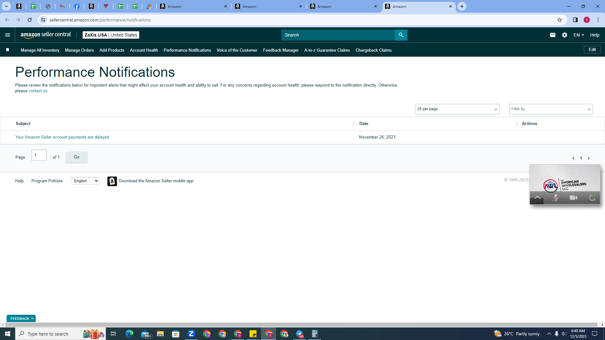
Task: Open the Filter by dropdown
Action: coord(551,109)
